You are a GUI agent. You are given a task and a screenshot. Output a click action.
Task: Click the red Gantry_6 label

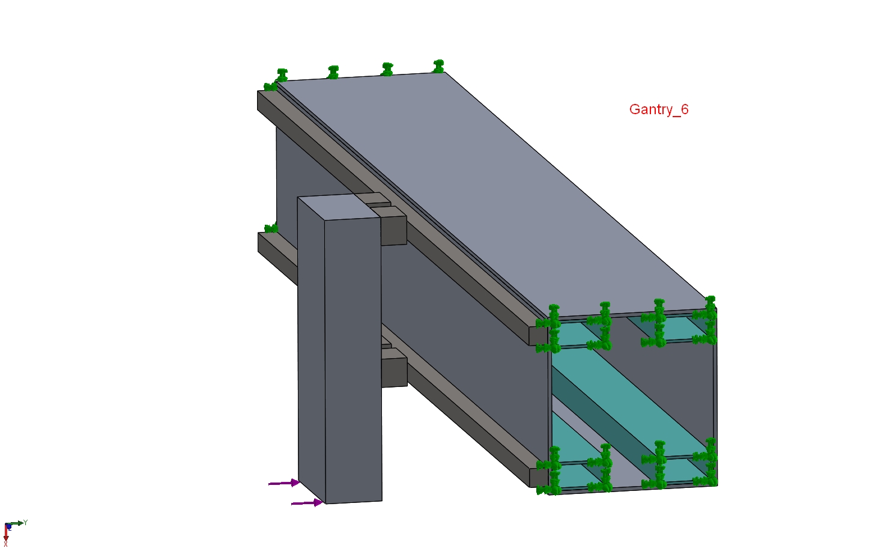coord(658,109)
